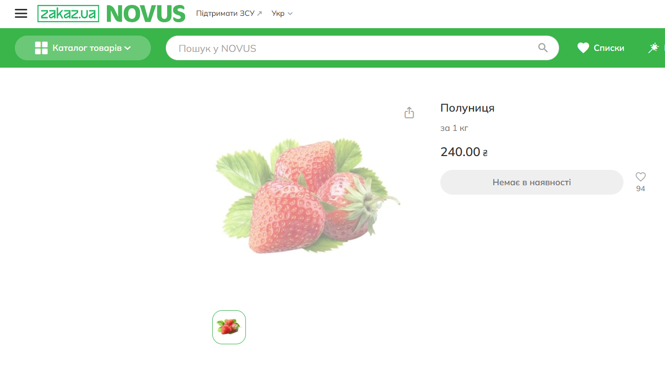Expand the Каталог товарів menu

(83, 48)
